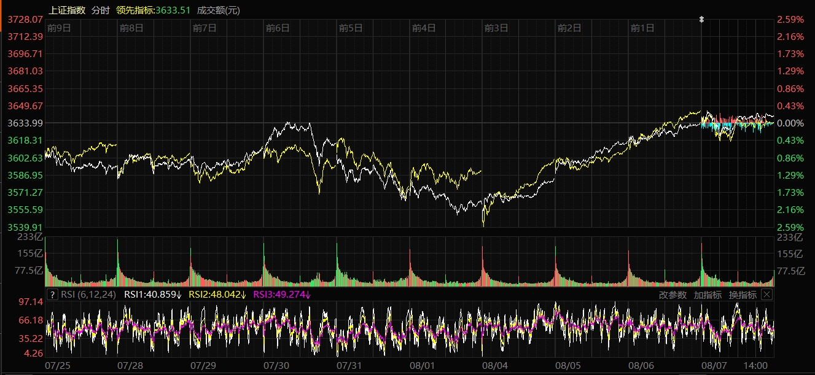
Task: Click the 08/04 date on time axis
Action: tap(494, 365)
